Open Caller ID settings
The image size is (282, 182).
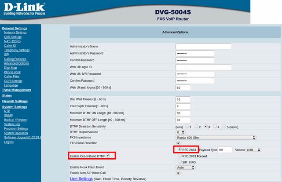point(10,46)
